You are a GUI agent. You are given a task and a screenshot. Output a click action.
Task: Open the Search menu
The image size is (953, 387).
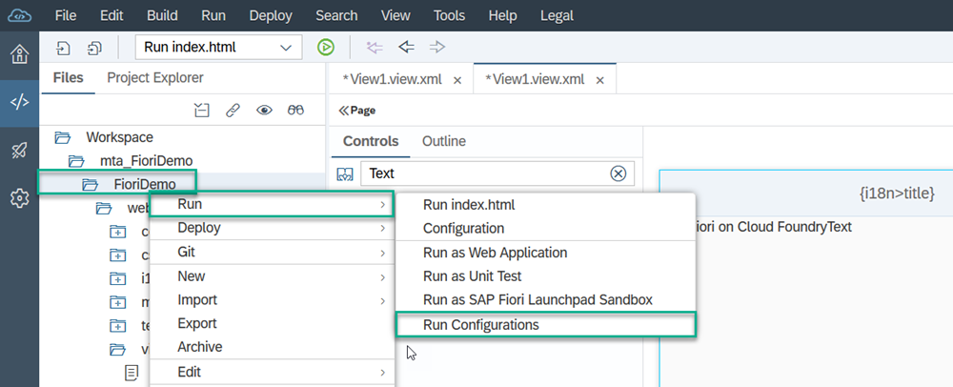(x=336, y=15)
